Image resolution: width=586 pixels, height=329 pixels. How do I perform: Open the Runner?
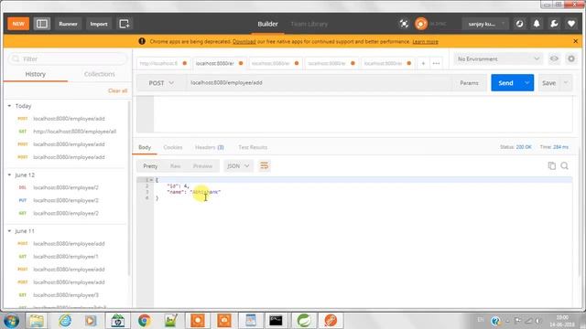[68, 24]
